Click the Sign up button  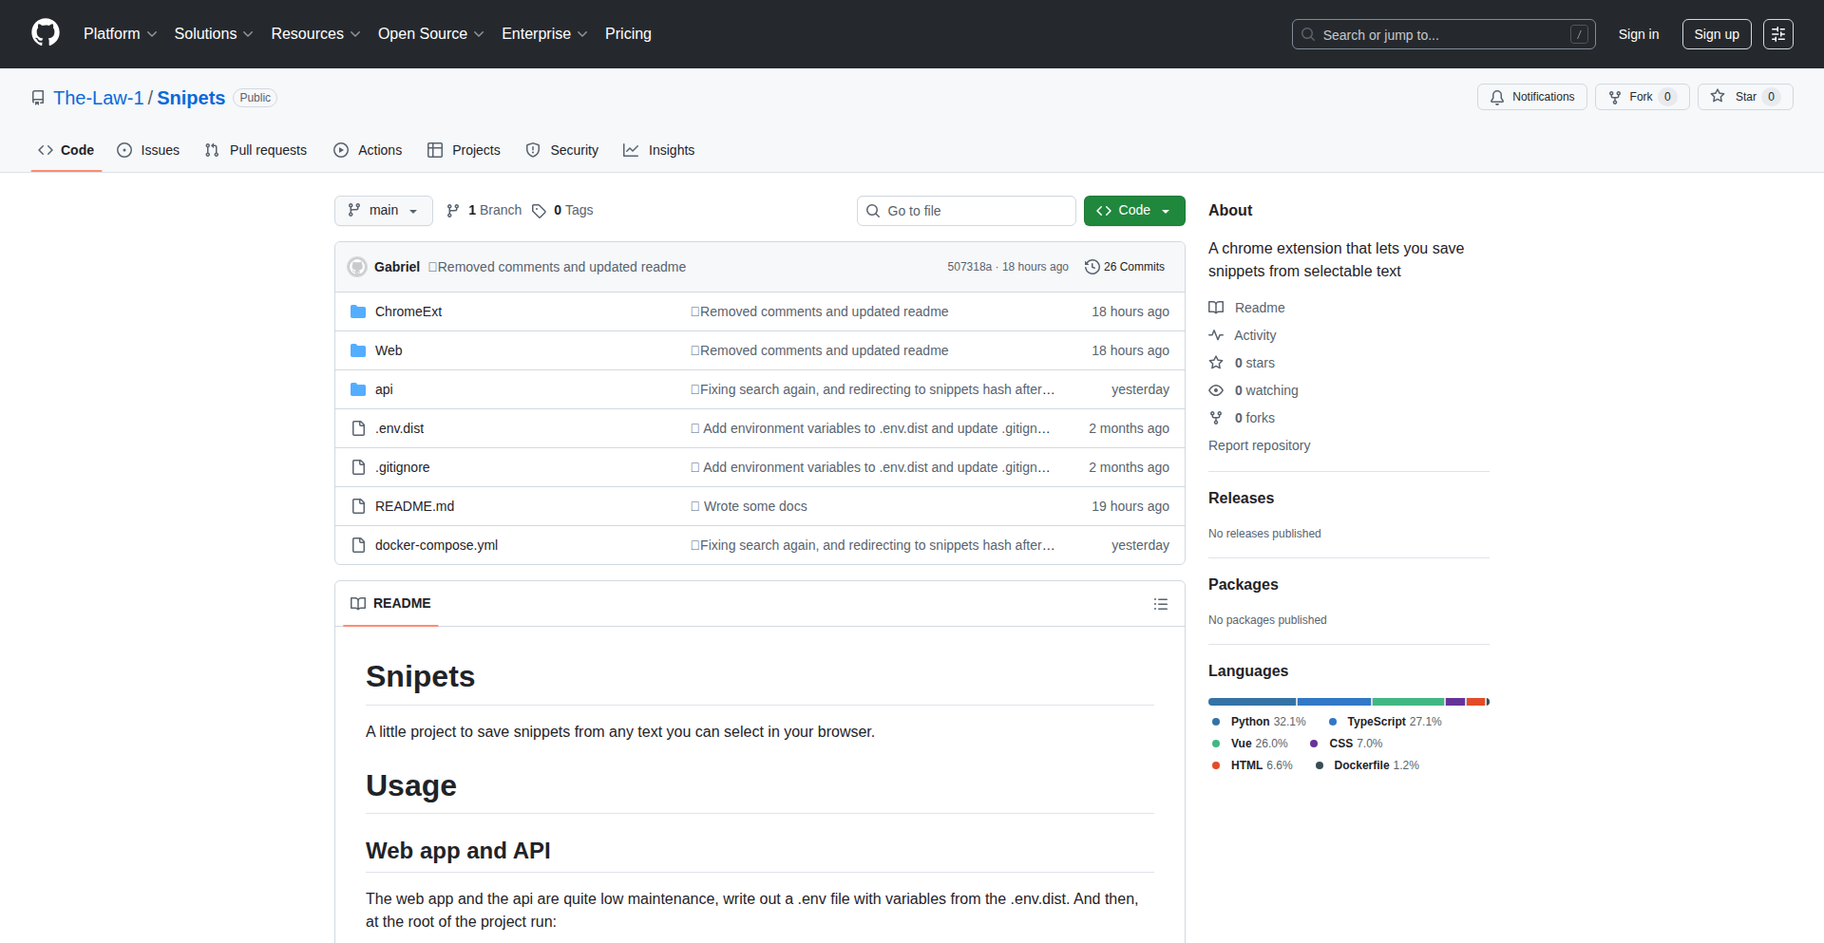click(1716, 34)
